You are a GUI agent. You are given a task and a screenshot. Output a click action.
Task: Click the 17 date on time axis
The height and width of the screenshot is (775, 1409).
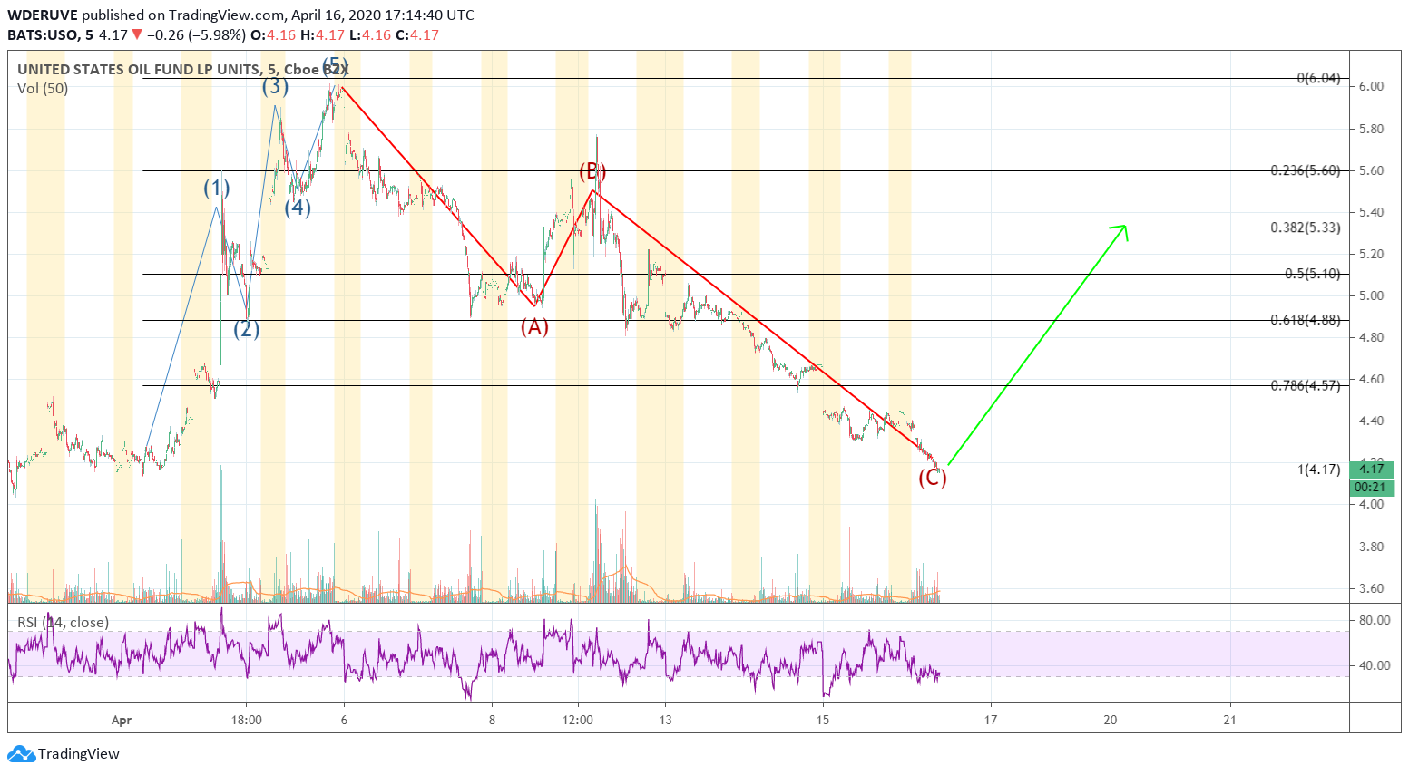tap(991, 721)
